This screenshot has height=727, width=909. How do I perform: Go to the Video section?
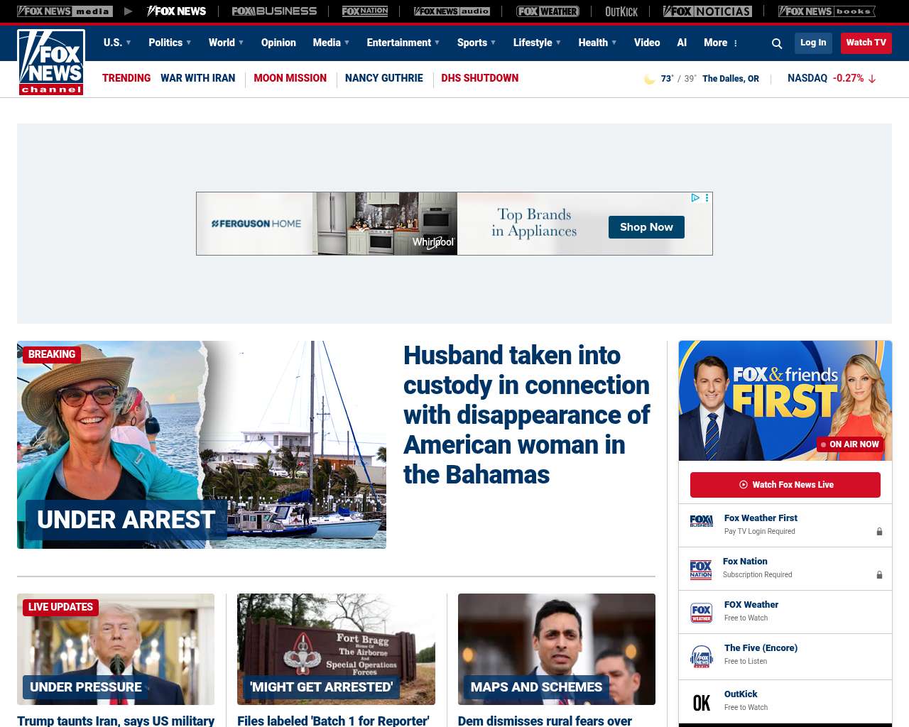coord(647,43)
